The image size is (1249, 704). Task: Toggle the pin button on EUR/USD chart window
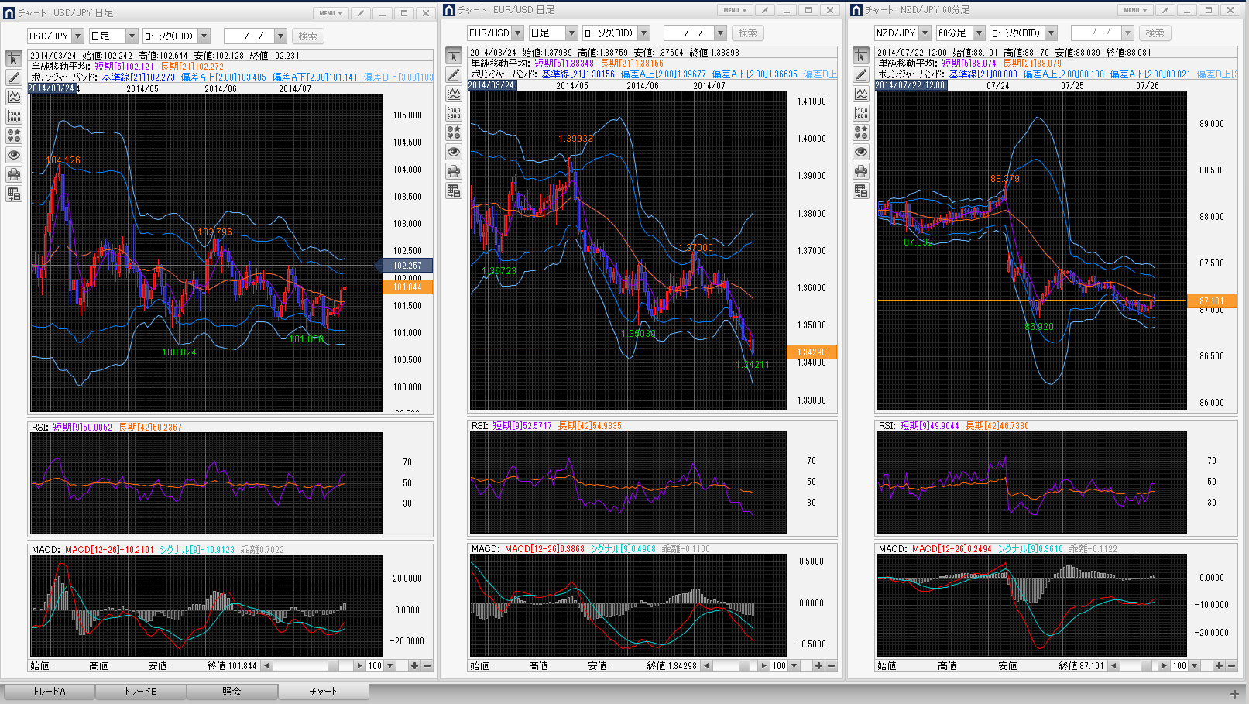point(764,10)
